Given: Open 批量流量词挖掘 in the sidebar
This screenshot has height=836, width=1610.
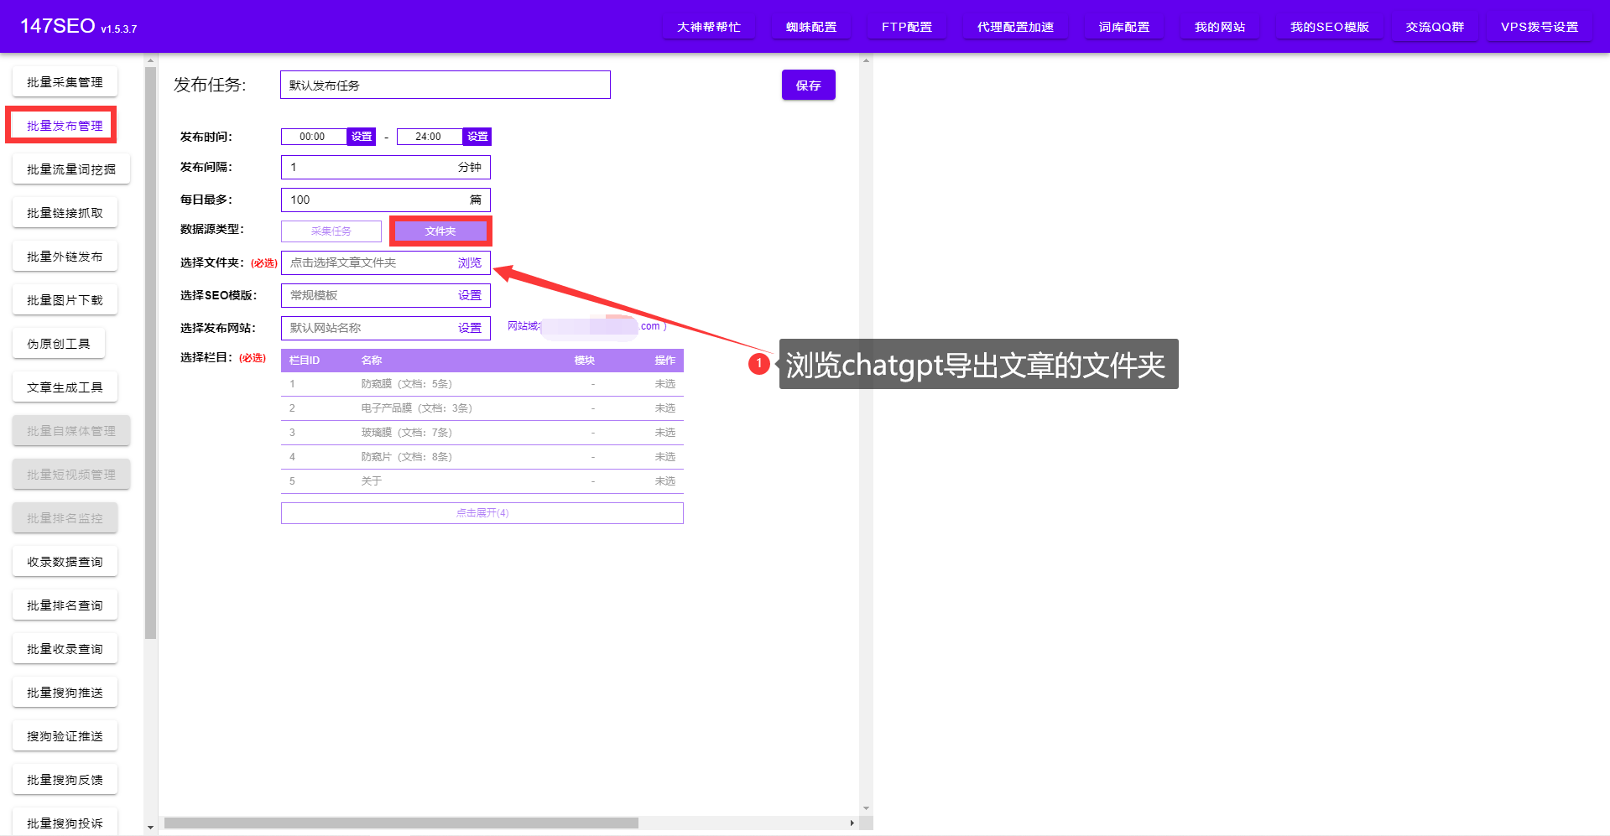Looking at the screenshot, I should click(x=71, y=169).
